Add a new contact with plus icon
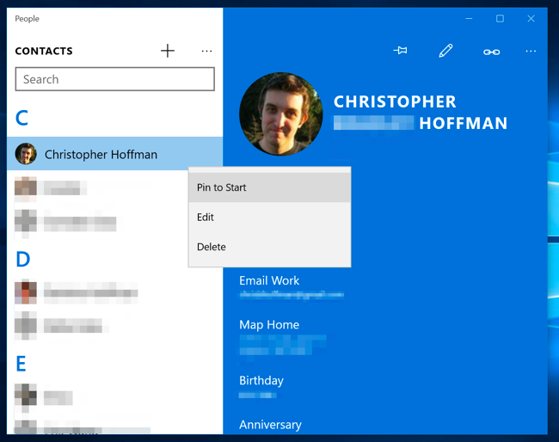The height and width of the screenshot is (442, 559). [x=167, y=51]
